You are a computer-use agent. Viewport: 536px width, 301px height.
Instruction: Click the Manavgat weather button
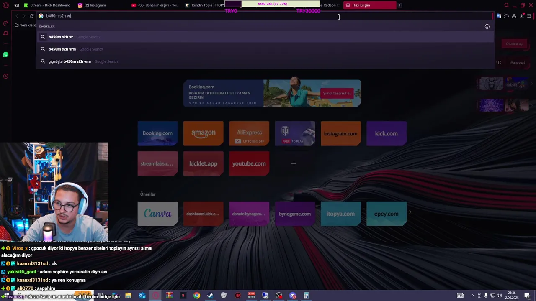pos(517,62)
